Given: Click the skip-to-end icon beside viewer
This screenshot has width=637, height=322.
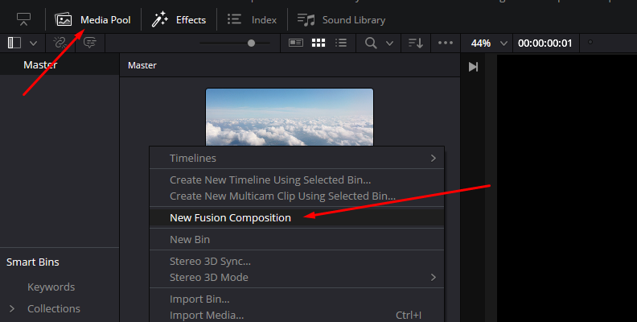Looking at the screenshot, I should pos(473,67).
